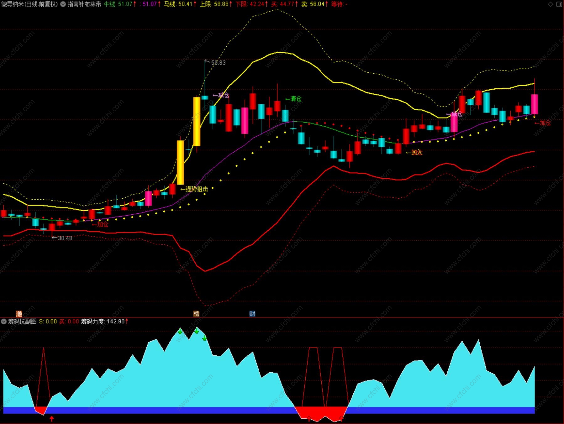Click the 榜 event marker icon
564x424 pixels.
pyautogui.click(x=196, y=314)
